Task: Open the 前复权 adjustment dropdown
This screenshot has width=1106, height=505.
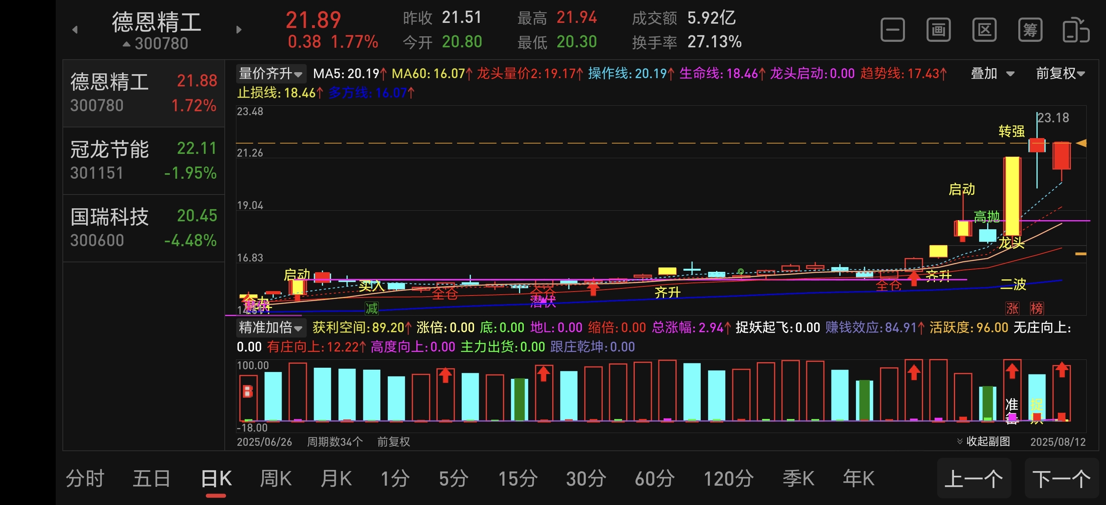Action: pyautogui.click(x=1060, y=73)
